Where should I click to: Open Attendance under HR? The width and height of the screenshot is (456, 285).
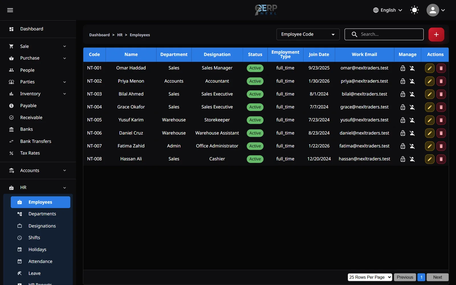40,261
